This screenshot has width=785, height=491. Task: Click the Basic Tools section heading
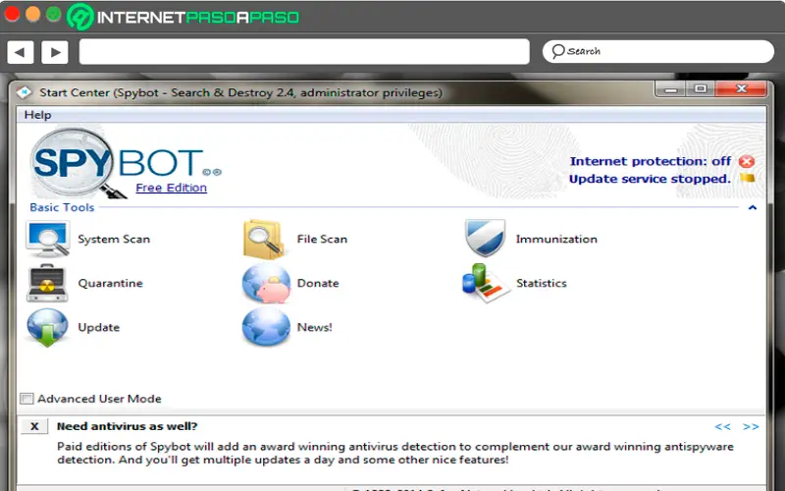(62, 207)
